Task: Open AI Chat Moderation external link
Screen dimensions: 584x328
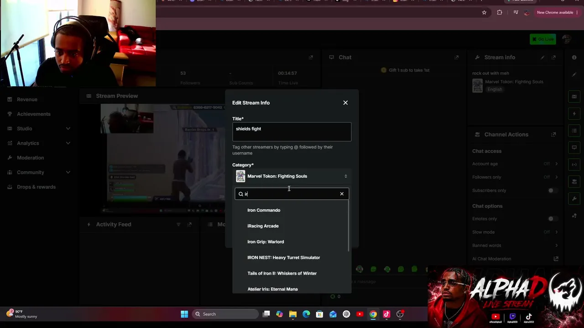Action: pyautogui.click(x=556, y=259)
